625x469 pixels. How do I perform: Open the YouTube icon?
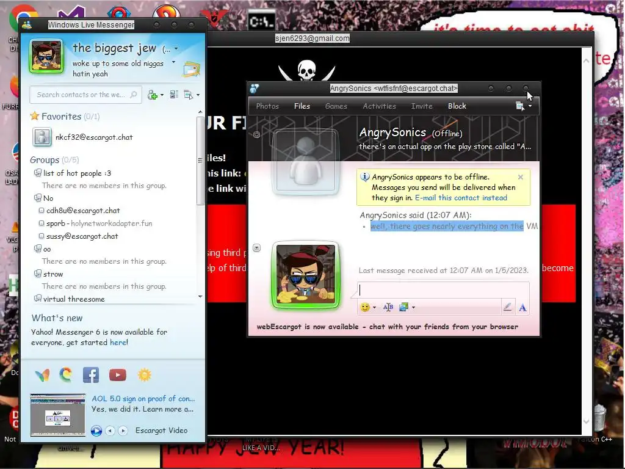pos(118,375)
